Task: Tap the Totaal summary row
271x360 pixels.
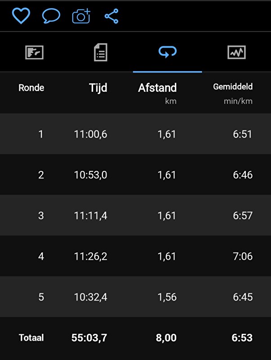Action: coord(136,337)
